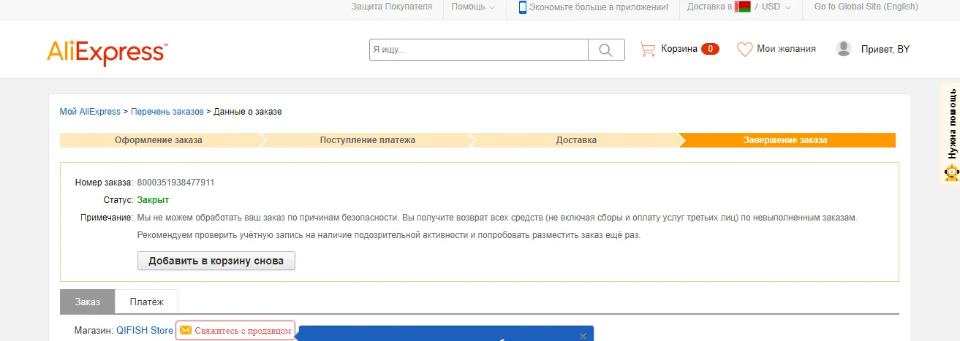This screenshot has width=960, height=341.
Task: Open Мои желания link
Action: [786, 49]
